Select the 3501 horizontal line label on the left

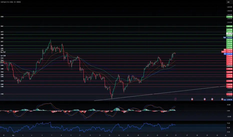(2, 26)
